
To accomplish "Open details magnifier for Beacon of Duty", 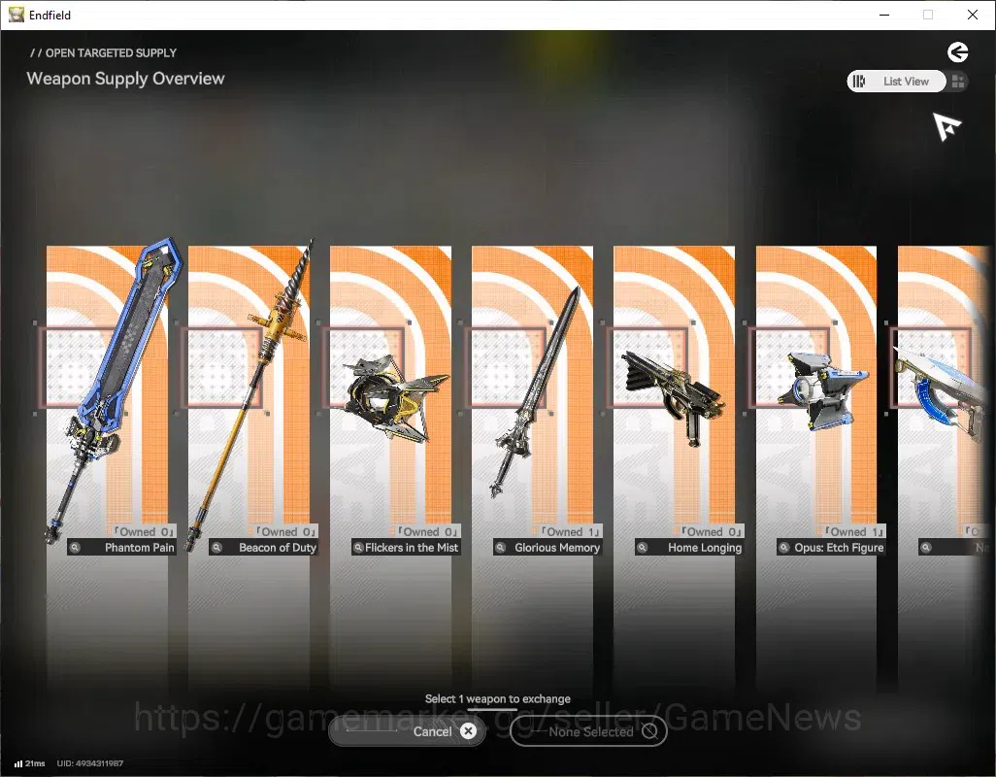I will [x=216, y=548].
